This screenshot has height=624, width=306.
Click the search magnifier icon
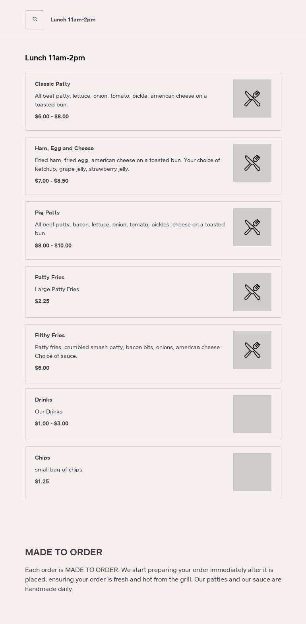(x=35, y=19)
